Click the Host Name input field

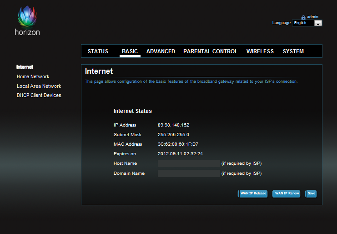(189, 163)
